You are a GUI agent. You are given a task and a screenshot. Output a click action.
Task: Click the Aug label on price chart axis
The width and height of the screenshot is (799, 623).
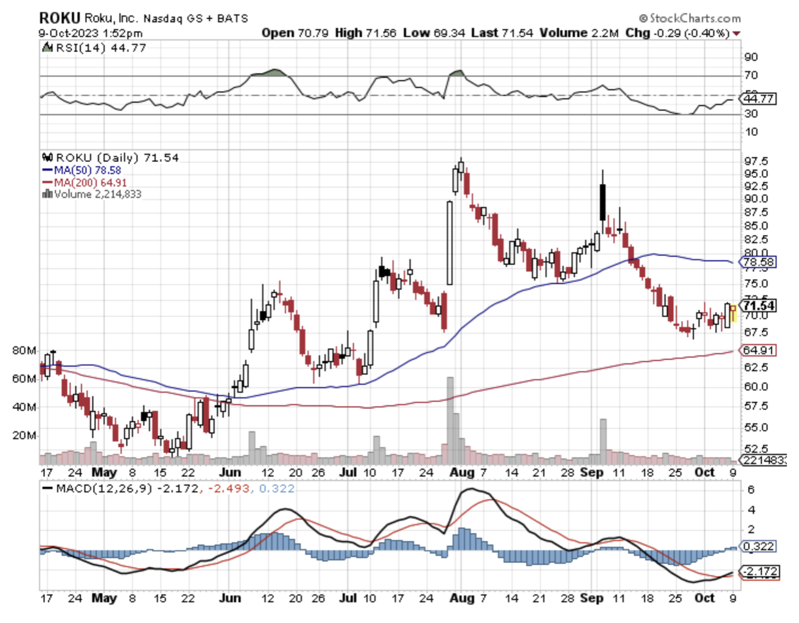click(x=462, y=473)
